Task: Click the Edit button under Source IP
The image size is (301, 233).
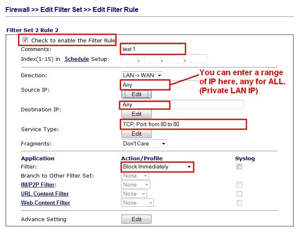Action: click(x=136, y=95)
